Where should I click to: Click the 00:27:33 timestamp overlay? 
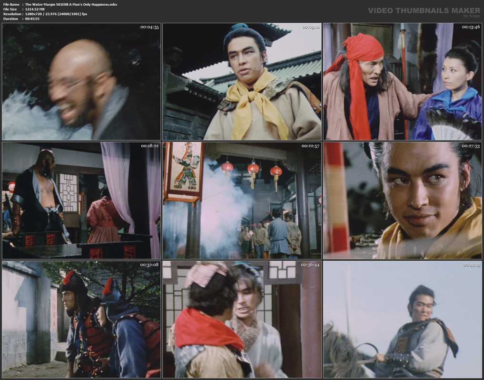tap(471, 146)
